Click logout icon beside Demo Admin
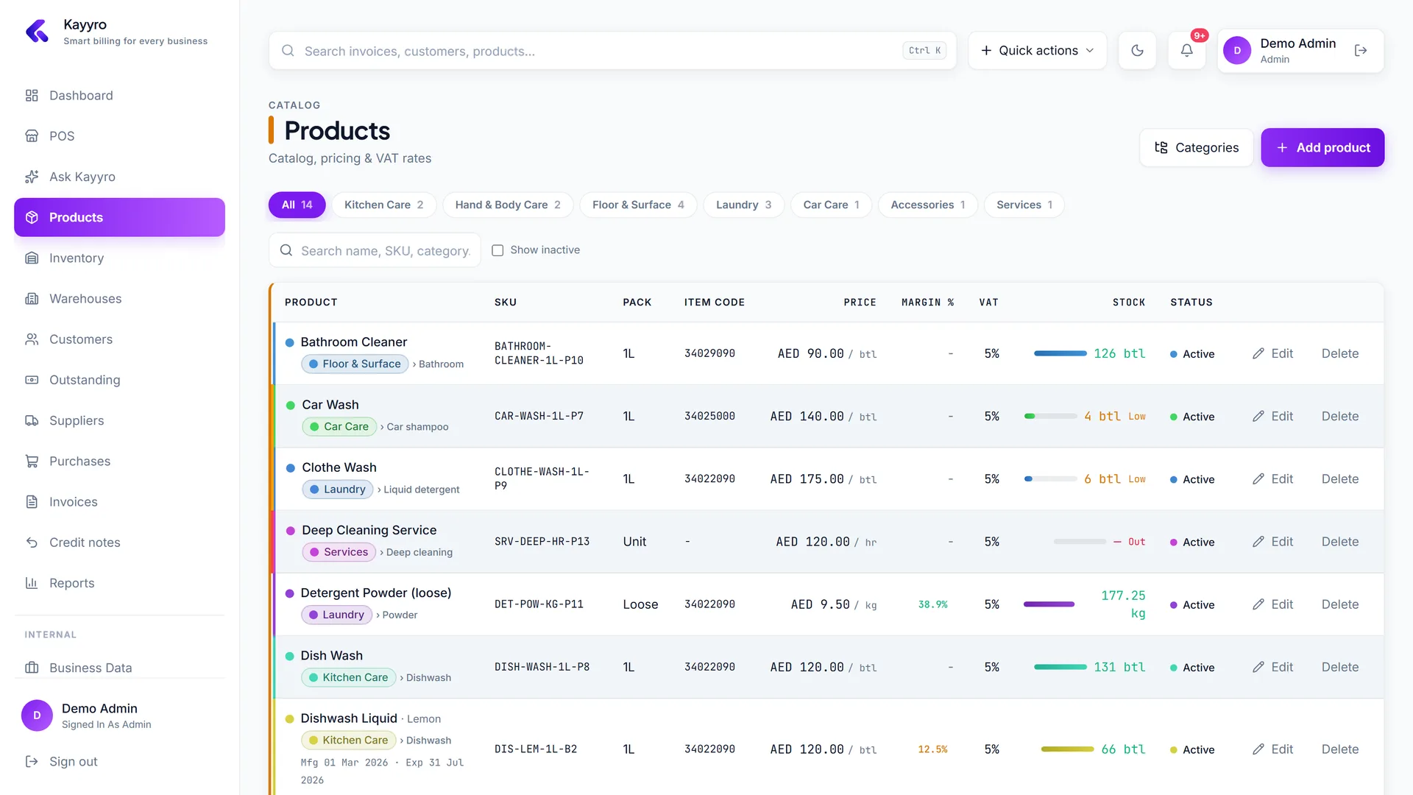This screenshot has height=795, width=1413. 1361,51
